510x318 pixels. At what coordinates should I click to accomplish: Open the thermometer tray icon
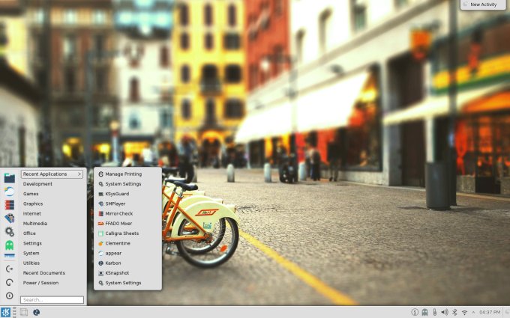tap(434, 312)
